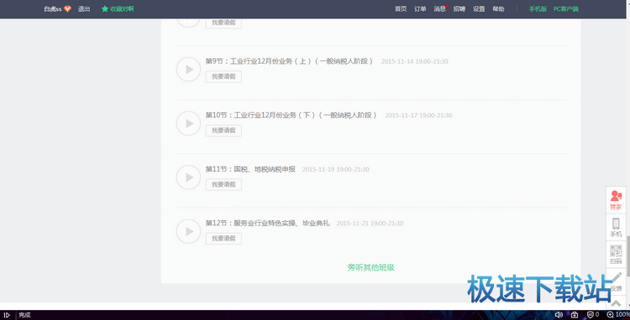630x320 pixels.
Task: Click the username 白虎ss
Action: point(53,9)
